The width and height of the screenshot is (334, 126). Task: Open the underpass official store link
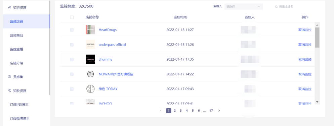coord(112,45)
